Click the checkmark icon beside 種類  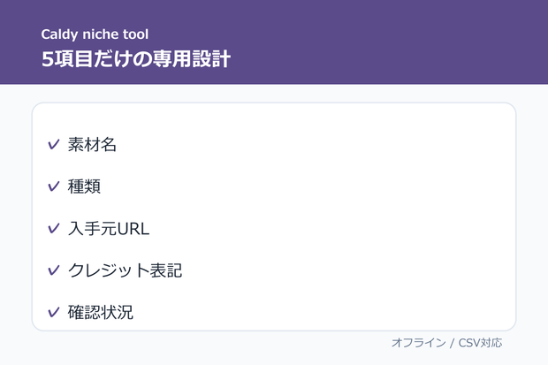tap(53, 186)
